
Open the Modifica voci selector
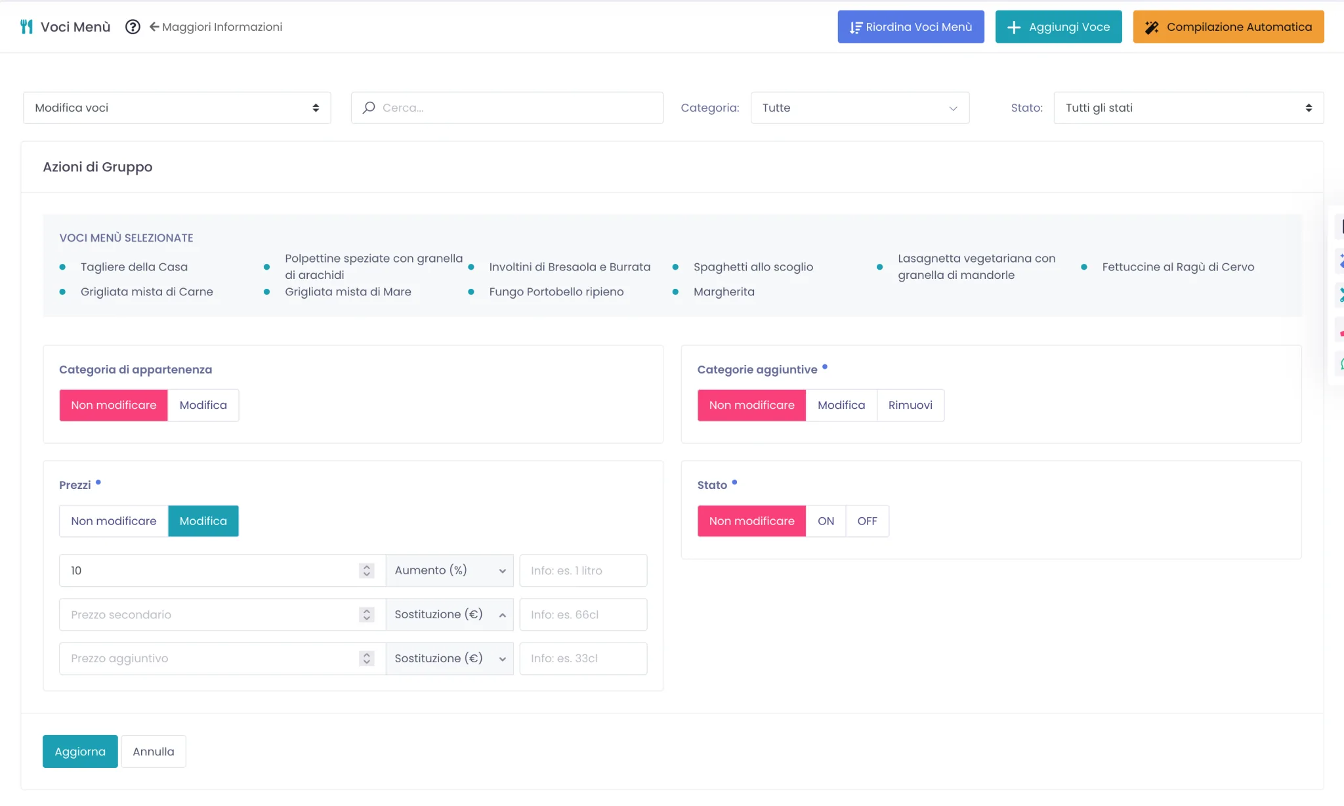click(177, 108)
